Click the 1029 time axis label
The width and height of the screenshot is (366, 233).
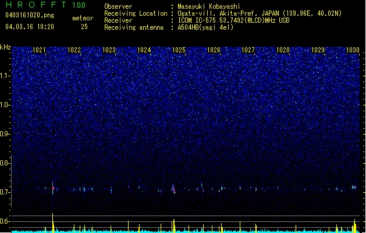coord(318,50)
